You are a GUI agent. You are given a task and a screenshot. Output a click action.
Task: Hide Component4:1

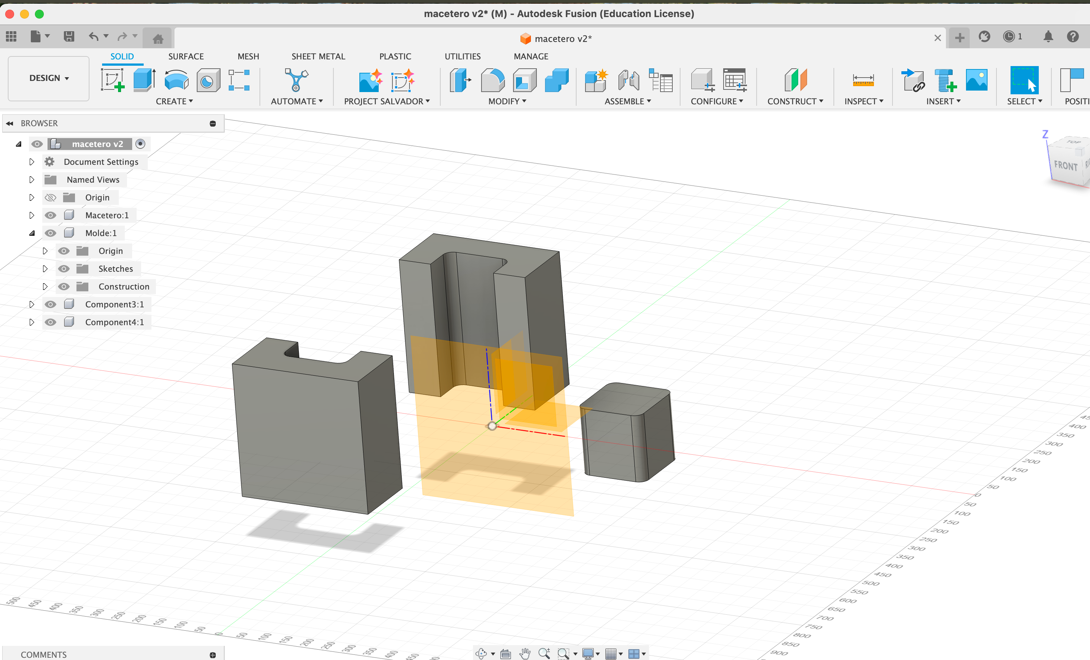(50, 322)
